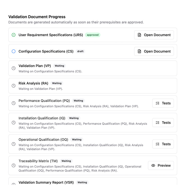Click the Waiting badge on Performance Qualification (PQ)
Screen dimensions: 185x196
point(78,101)
